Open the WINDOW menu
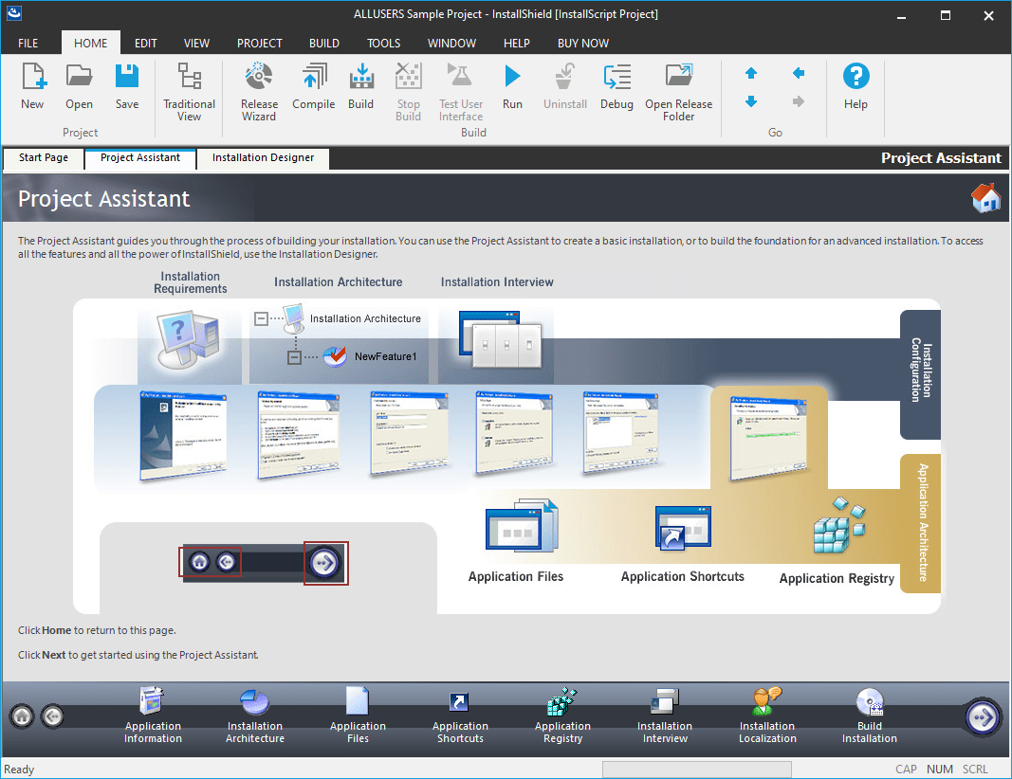 point(451,44)
